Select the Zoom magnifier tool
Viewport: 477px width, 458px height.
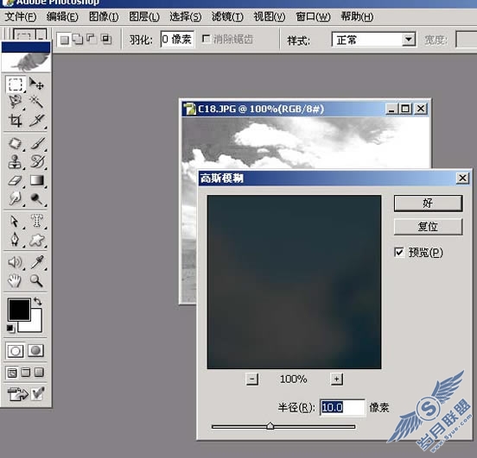point(36,281)
